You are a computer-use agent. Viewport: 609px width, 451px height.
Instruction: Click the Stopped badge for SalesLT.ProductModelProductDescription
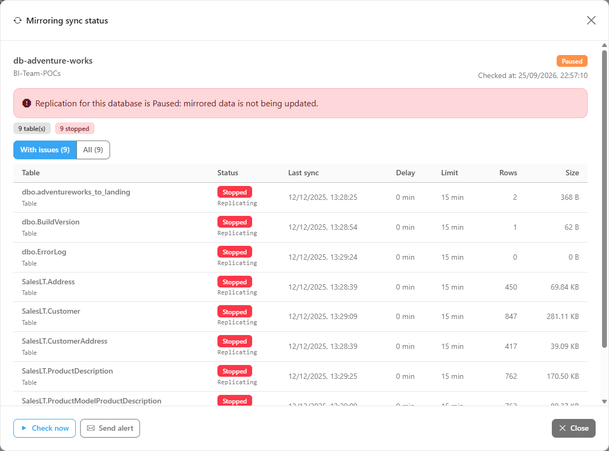point(235,401)
